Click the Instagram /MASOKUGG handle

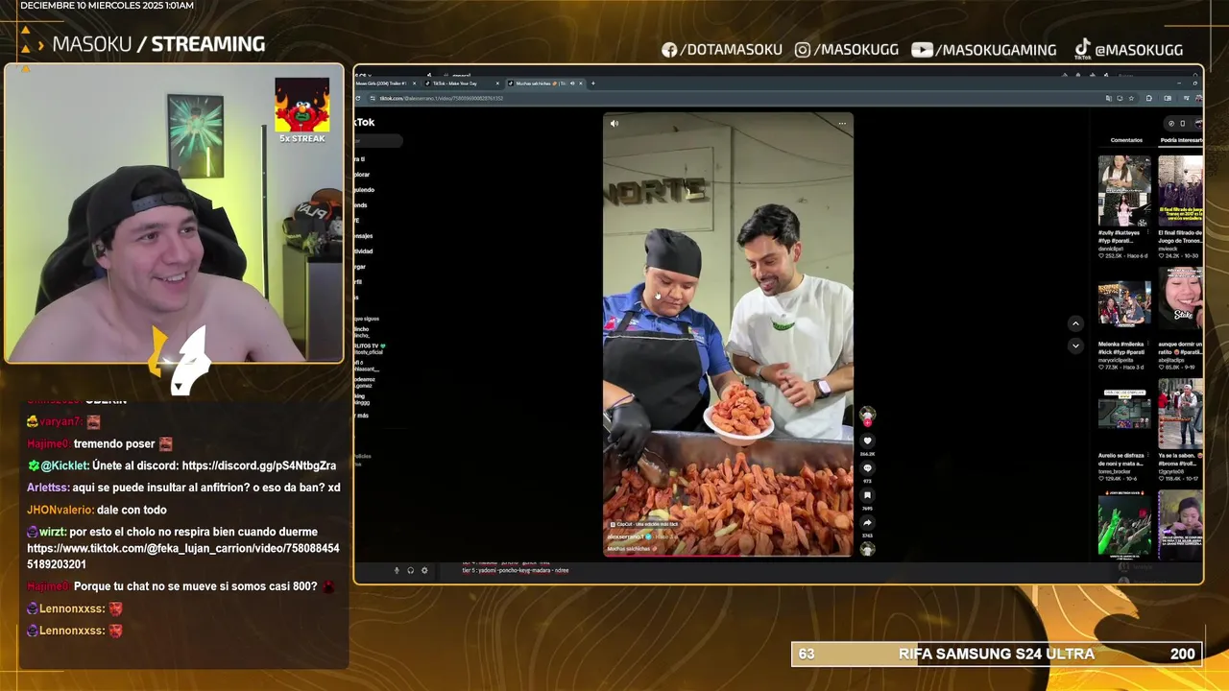coord(847,50)
